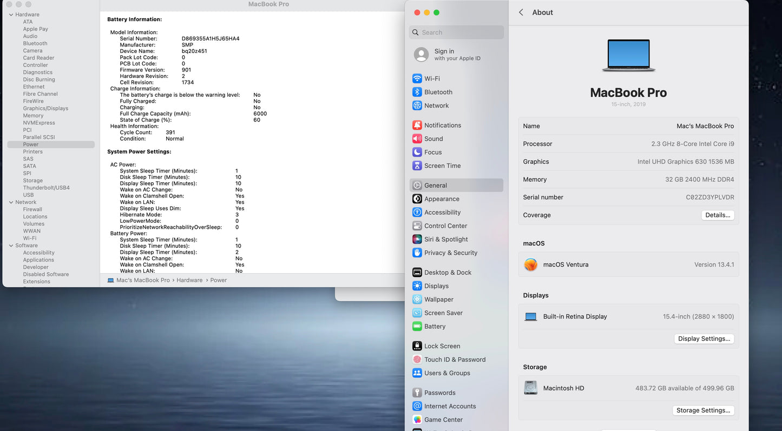The image size is (782, 431).
Task: Collapse the Hardware tree section
Action: click(11, 15)
